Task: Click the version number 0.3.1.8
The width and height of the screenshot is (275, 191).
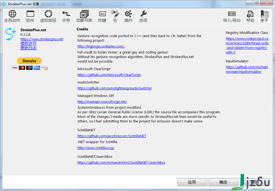Action: tap(25, 35)
